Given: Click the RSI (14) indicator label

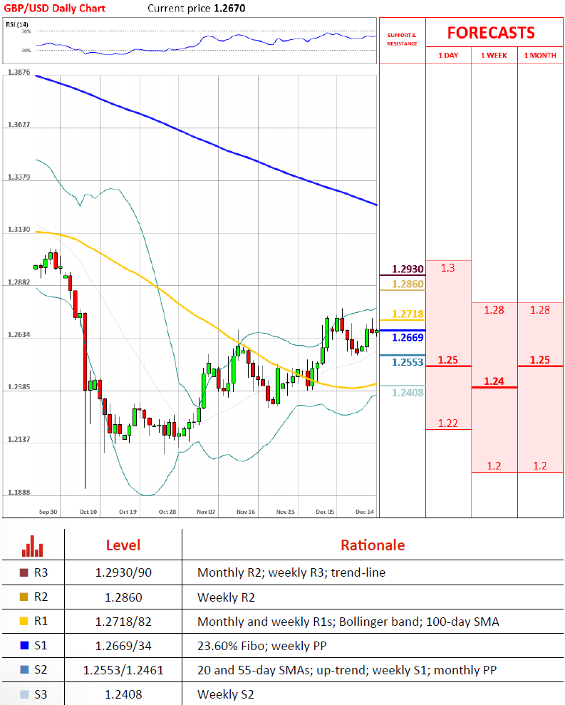Looking at the screenshot, I should pos(17,24).
